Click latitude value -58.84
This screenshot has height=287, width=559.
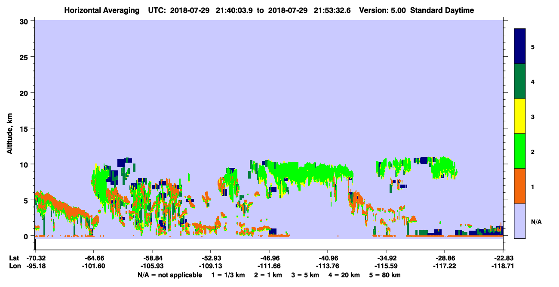click(152, 258)
